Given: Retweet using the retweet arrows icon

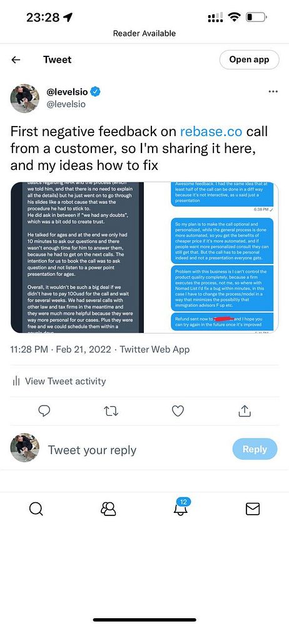Looking at the screenshot, I should click(x=111, y=411).
